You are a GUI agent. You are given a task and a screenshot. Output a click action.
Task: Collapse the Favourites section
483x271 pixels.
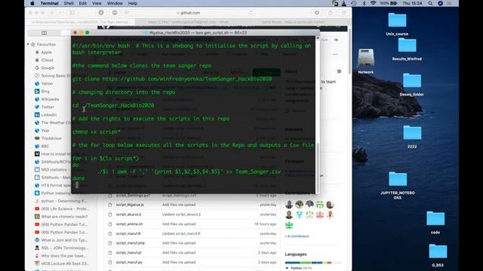28,44
